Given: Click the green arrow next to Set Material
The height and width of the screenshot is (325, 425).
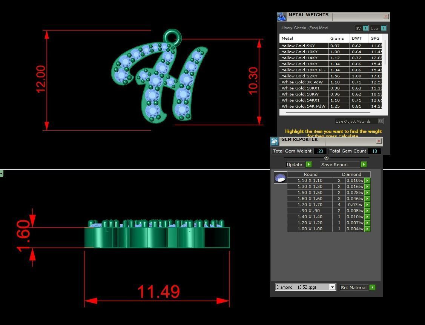Looking at the screenshot, I should [373, 288].
